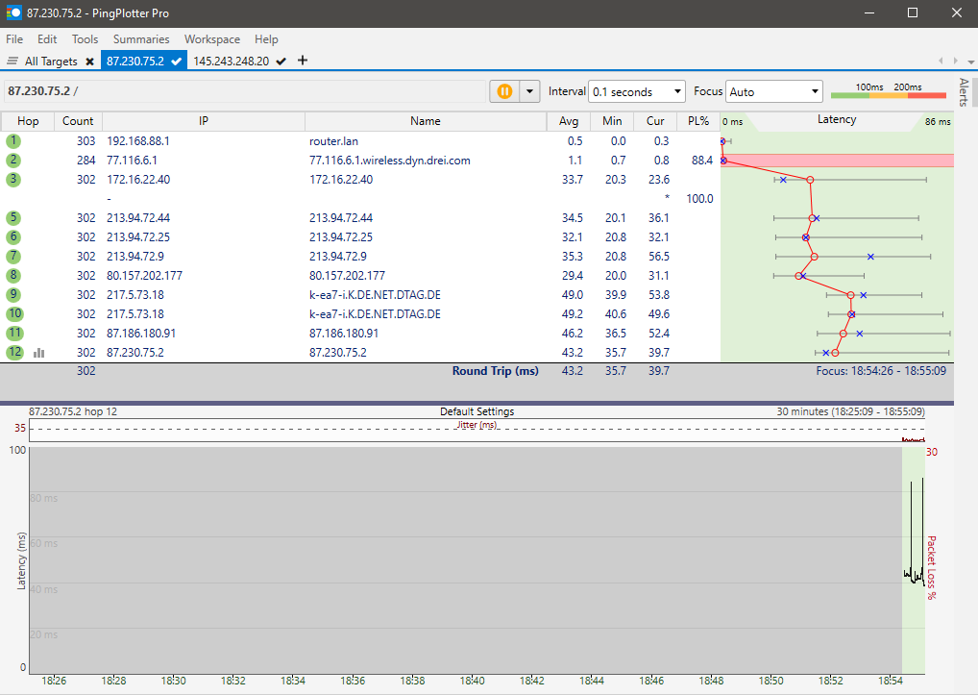
Task: Click the 100.0 packet loss value of the unnumbered hop row
Action: pos(699,199)
